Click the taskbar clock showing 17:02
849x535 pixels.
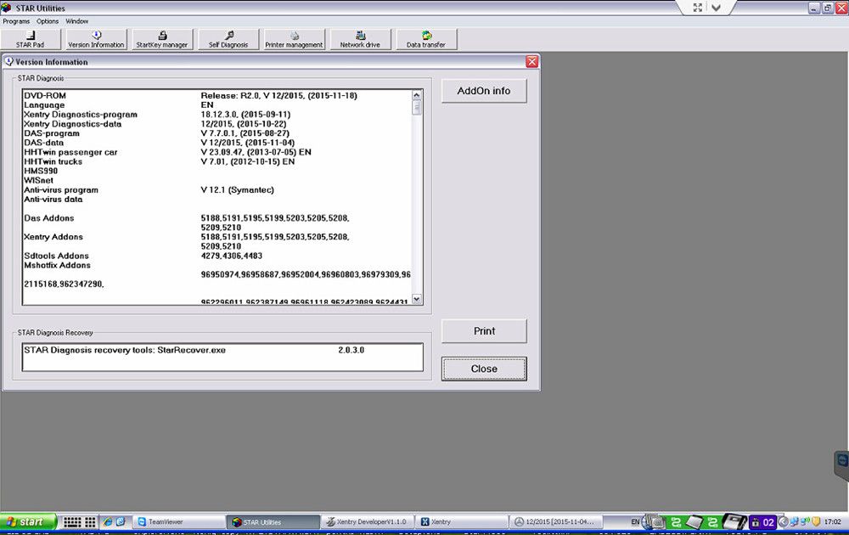[833, 522]
